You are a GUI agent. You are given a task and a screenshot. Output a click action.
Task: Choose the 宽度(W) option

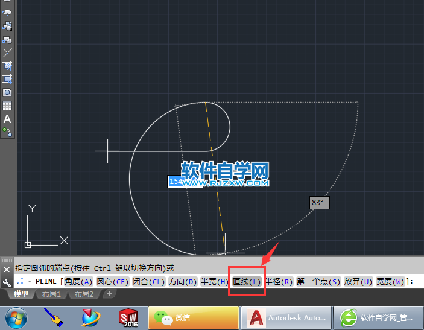tap(390, 282)
